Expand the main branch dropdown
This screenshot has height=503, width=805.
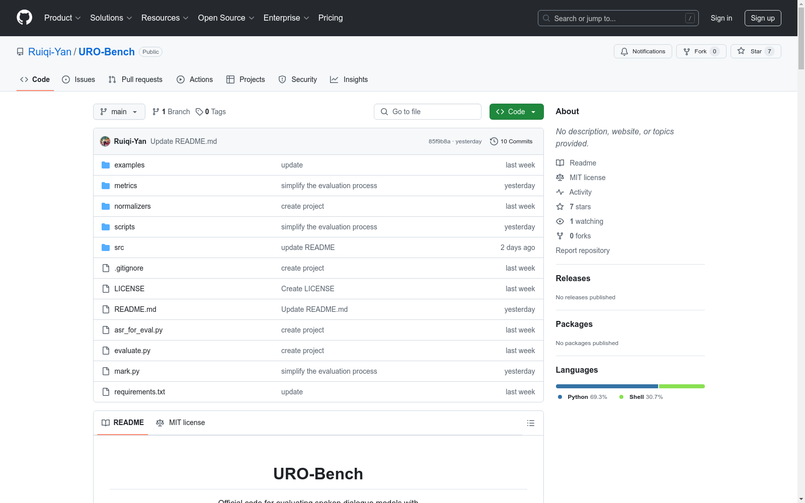(x=119, y=112)
